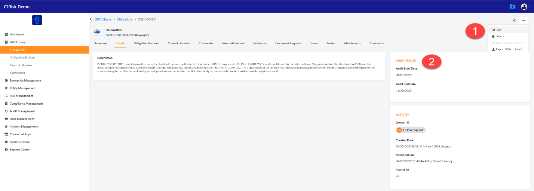Click the C1Risk Demo header title
The width and height of the screenshot is (534, 191).
(x=16, y=7)
